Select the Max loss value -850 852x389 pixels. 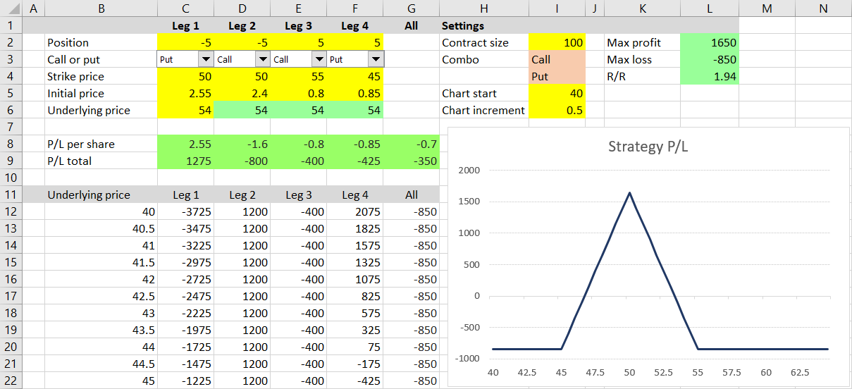710,60
